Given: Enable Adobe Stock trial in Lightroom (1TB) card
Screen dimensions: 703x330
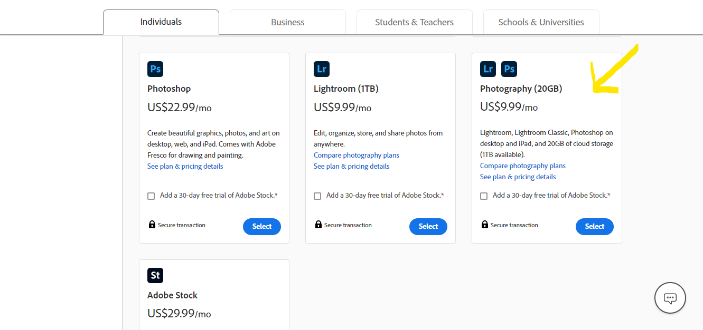Looking at the screenshot, I should tap(317, 196).
